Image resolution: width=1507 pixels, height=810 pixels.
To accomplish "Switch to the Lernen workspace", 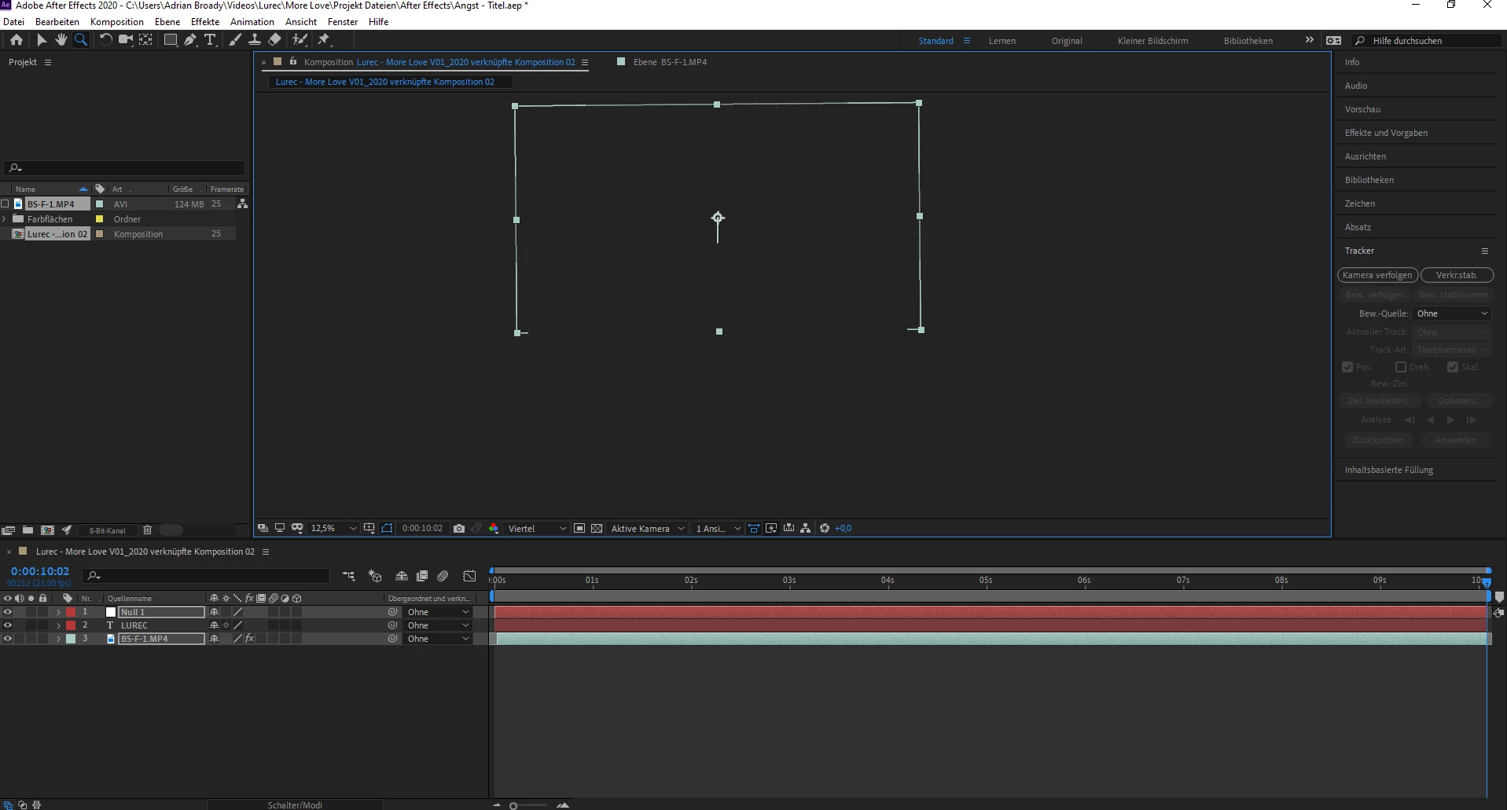I will 1002,41.
